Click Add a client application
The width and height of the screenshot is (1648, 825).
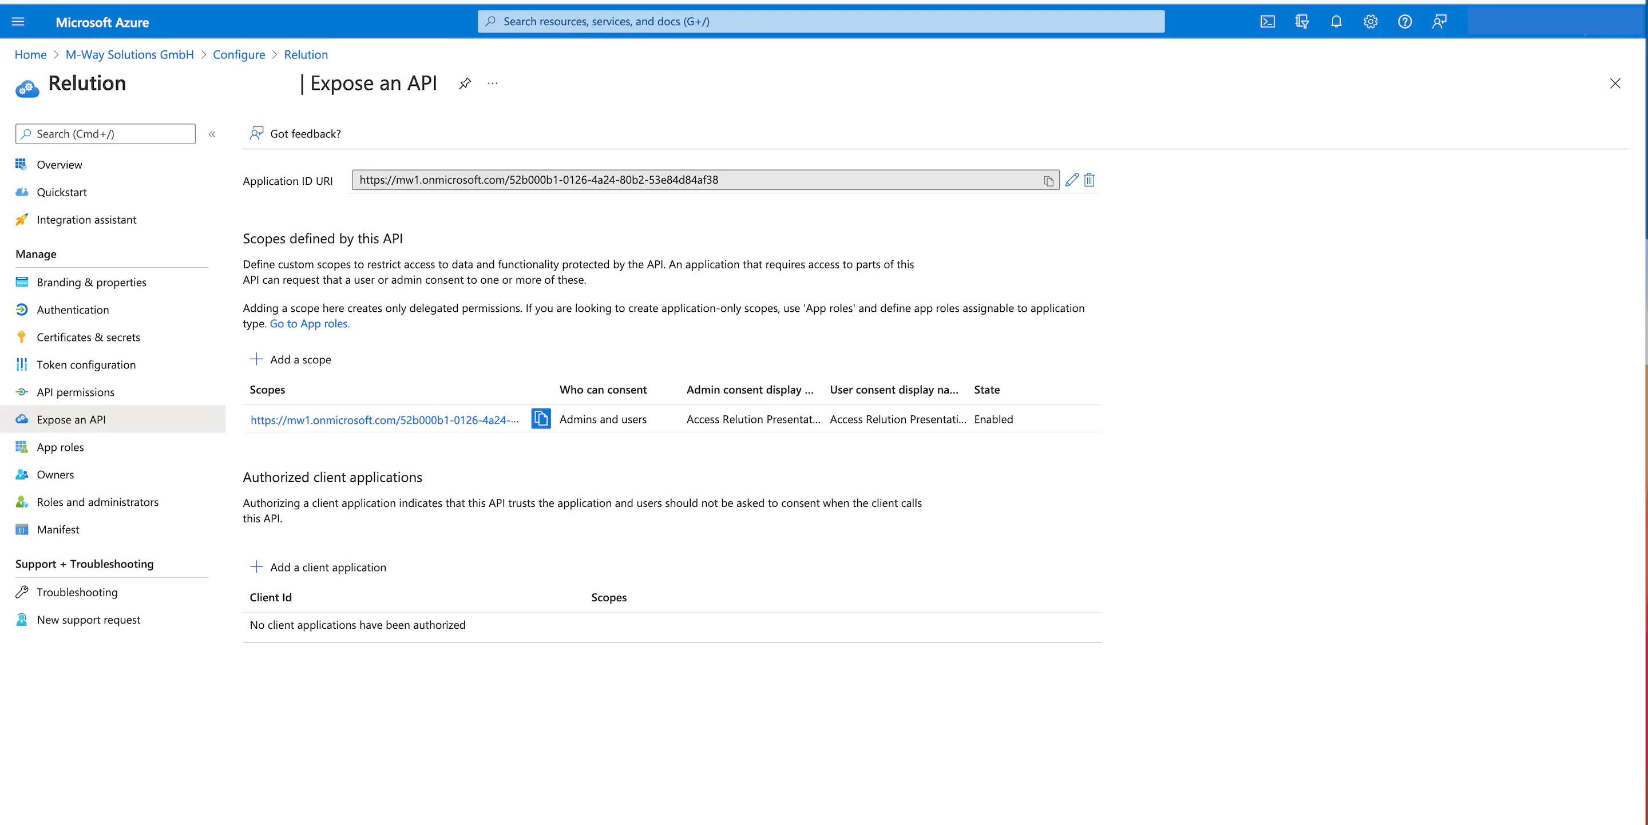point(319,568)
